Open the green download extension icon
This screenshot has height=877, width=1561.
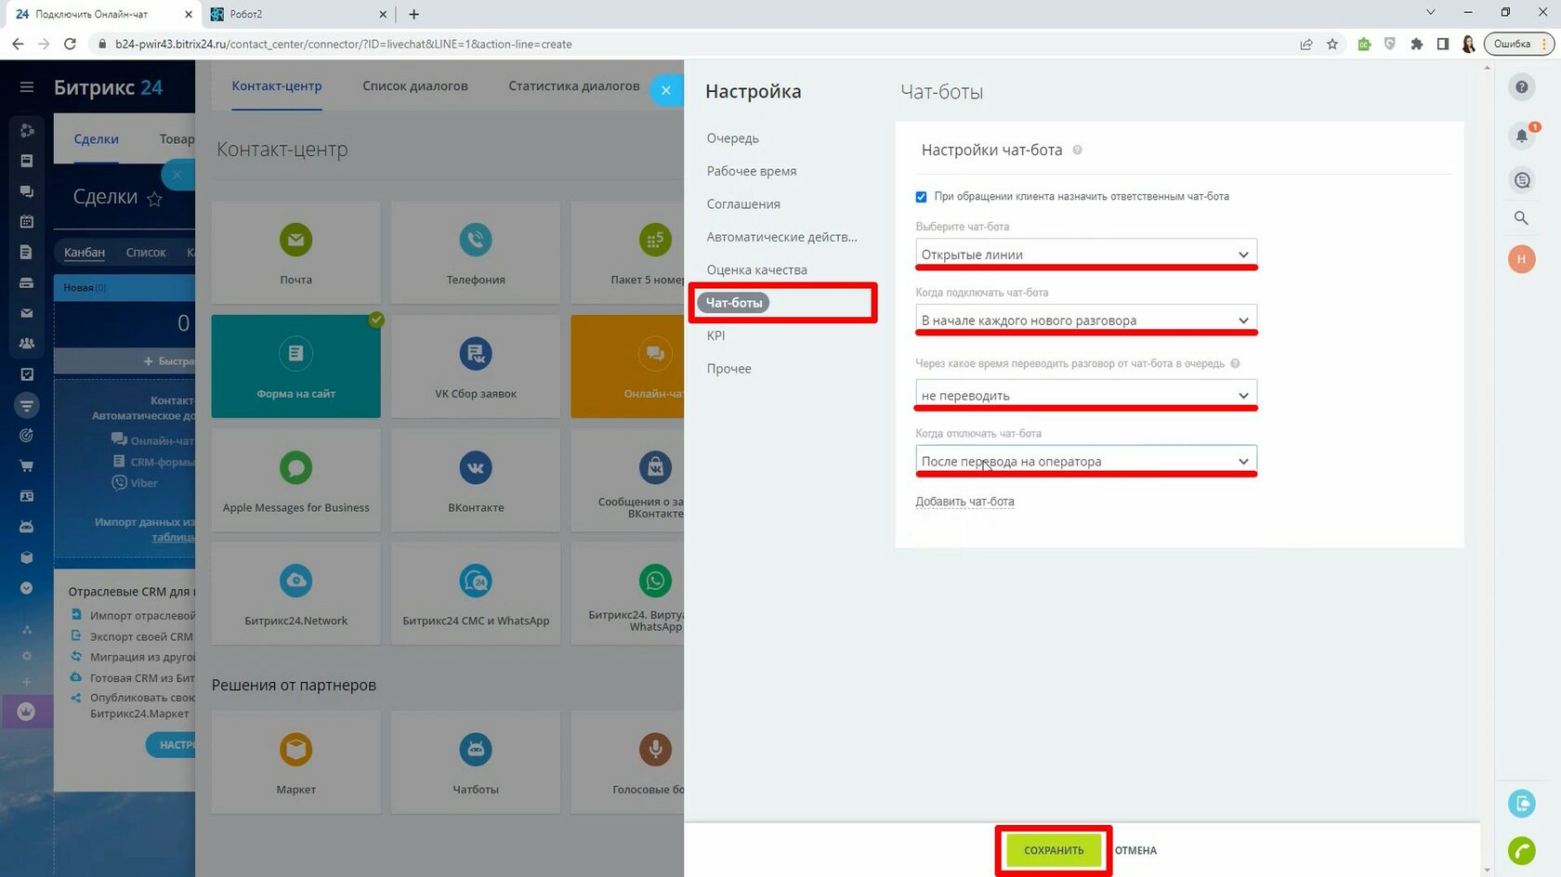tap(1364, 44)
